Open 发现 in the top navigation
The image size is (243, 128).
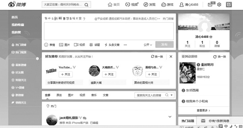coord(149,5)
